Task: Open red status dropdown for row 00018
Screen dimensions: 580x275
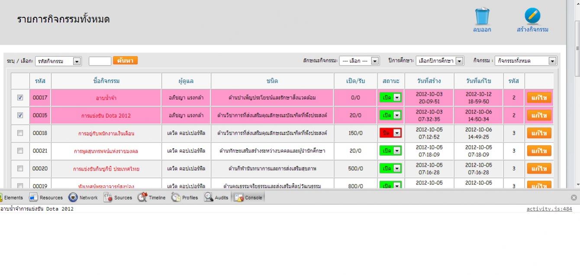Action: click(390, 133)
